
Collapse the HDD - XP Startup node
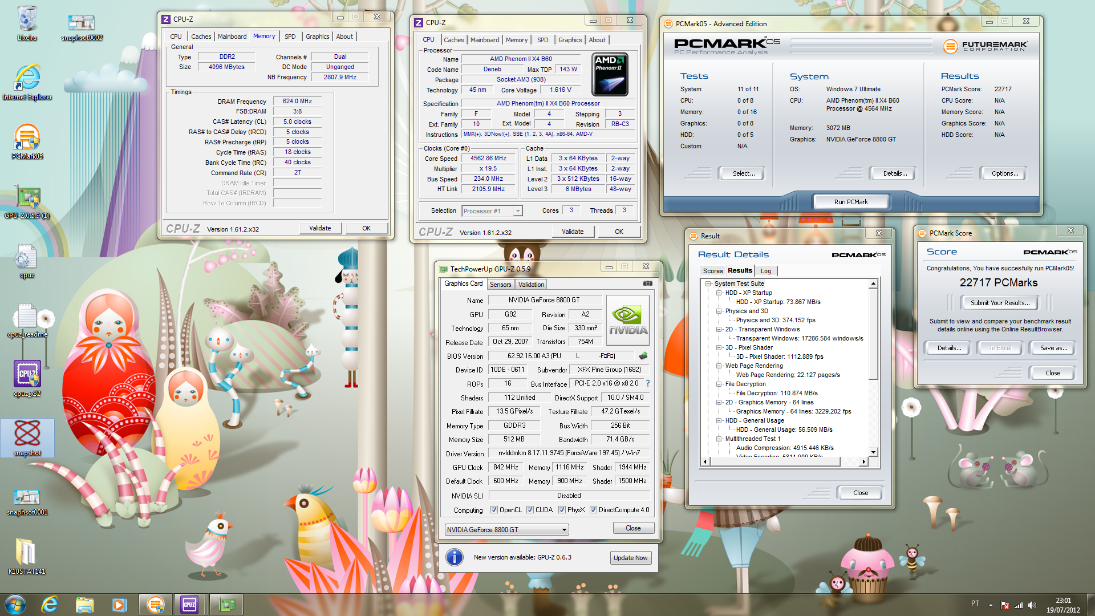click(x=719, y=293)
